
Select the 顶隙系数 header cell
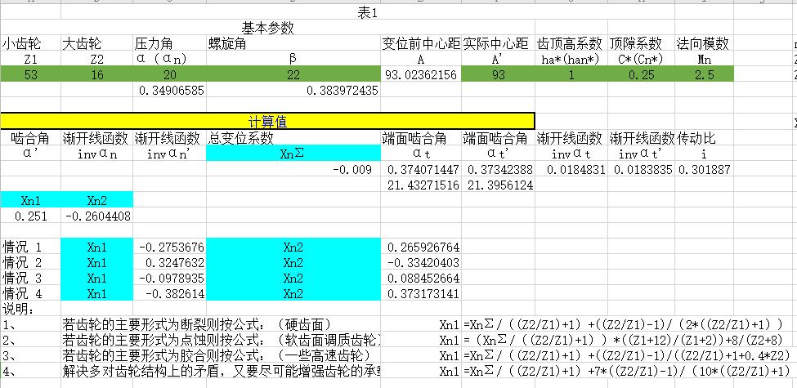pos(641,43)
